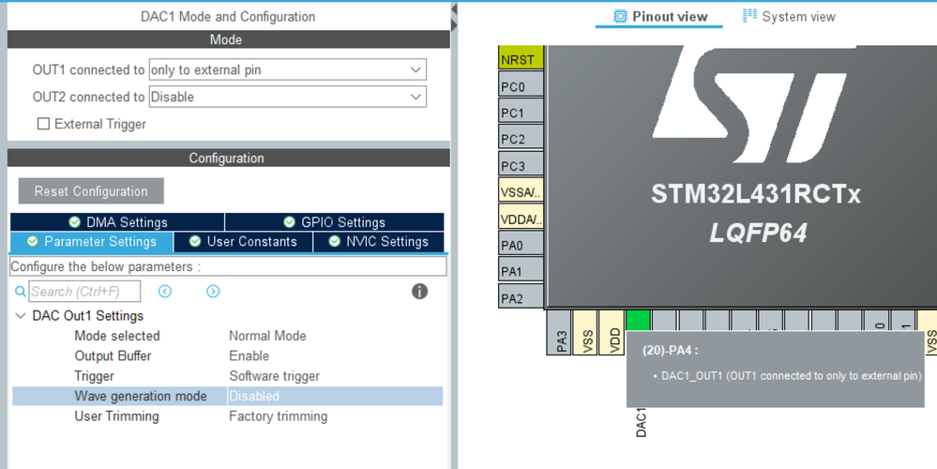
Task: Select the Parameter Settings tab
Action: coord(91,242)
